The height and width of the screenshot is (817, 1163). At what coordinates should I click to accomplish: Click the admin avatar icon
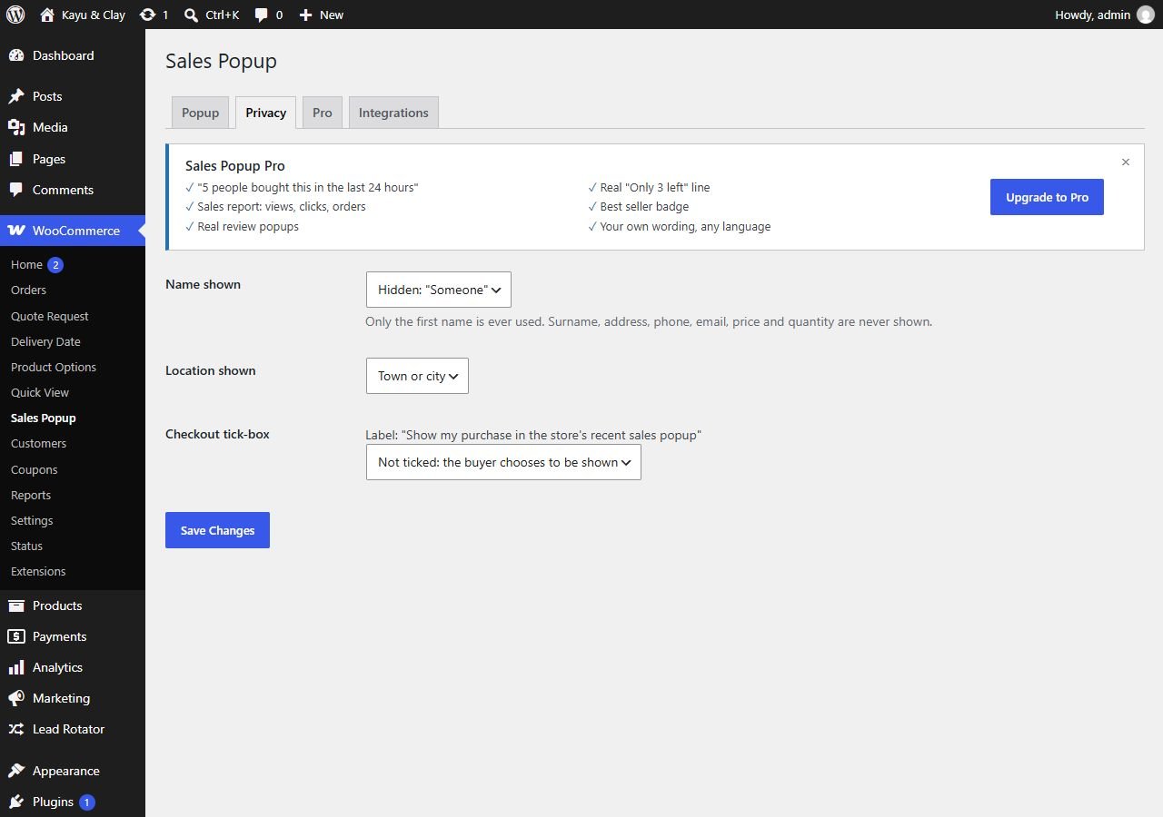click(x=1145, y=15)
